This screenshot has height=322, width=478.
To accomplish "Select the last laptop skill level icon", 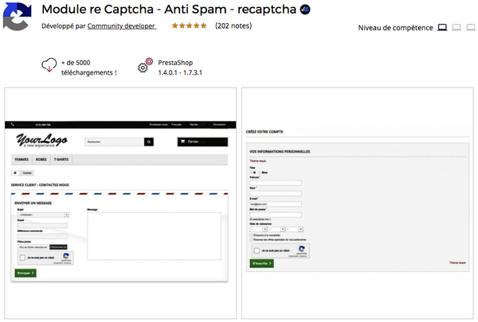I will point(470,28).
